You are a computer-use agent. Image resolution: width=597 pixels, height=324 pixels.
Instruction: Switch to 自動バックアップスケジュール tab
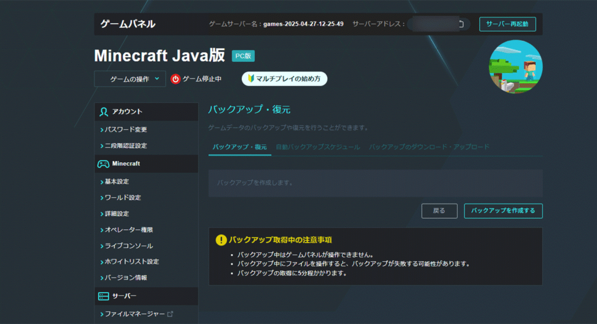click(x=318, y=147)
